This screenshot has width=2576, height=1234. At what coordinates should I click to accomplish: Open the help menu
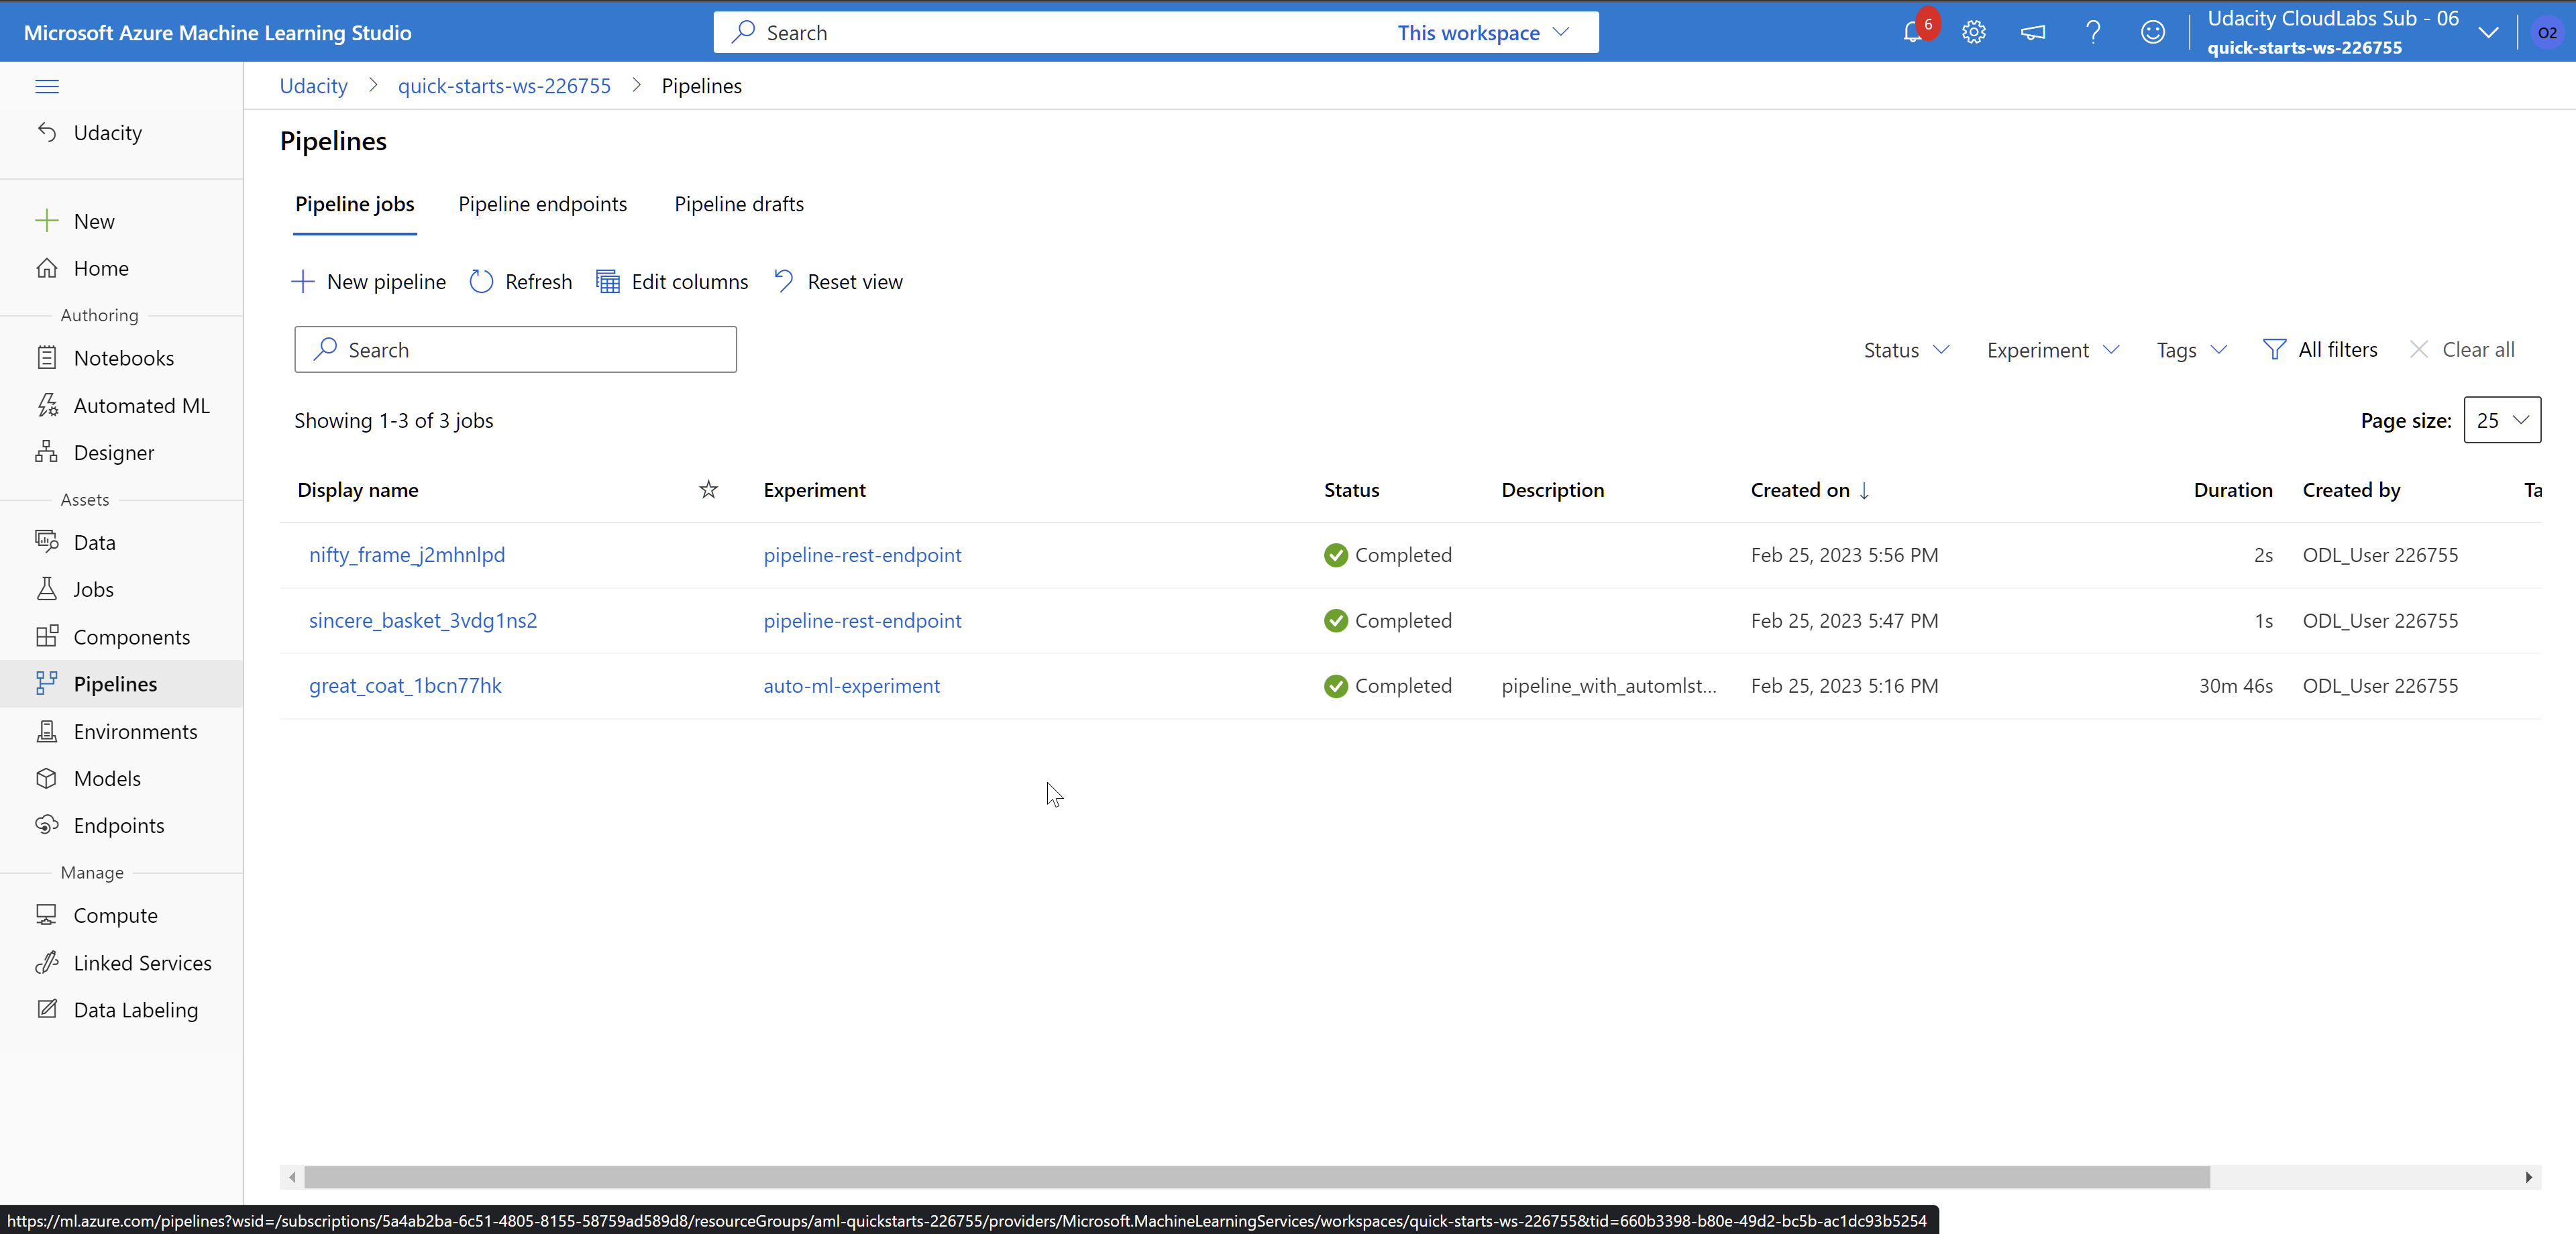(2093, 32)
